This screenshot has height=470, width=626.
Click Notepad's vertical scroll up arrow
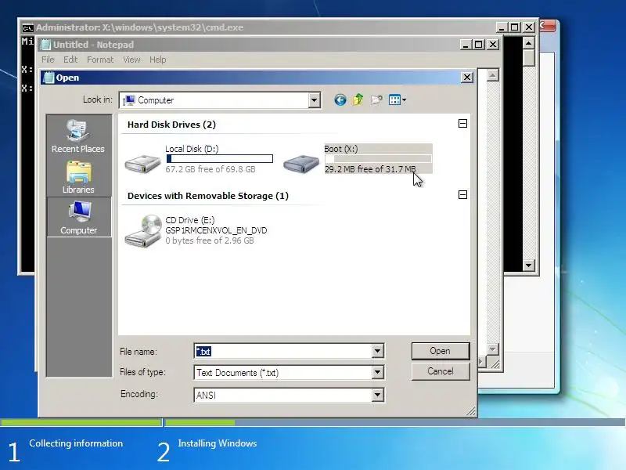493,75
